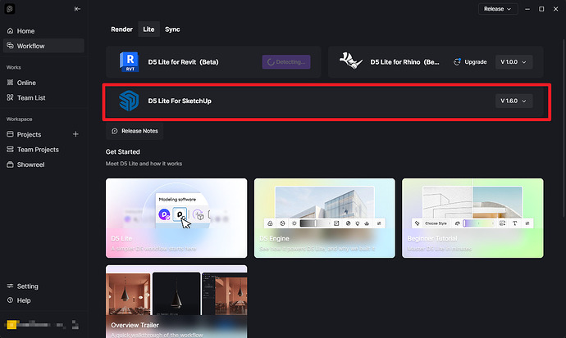Open the Online works section

click(x=43, y=83)
